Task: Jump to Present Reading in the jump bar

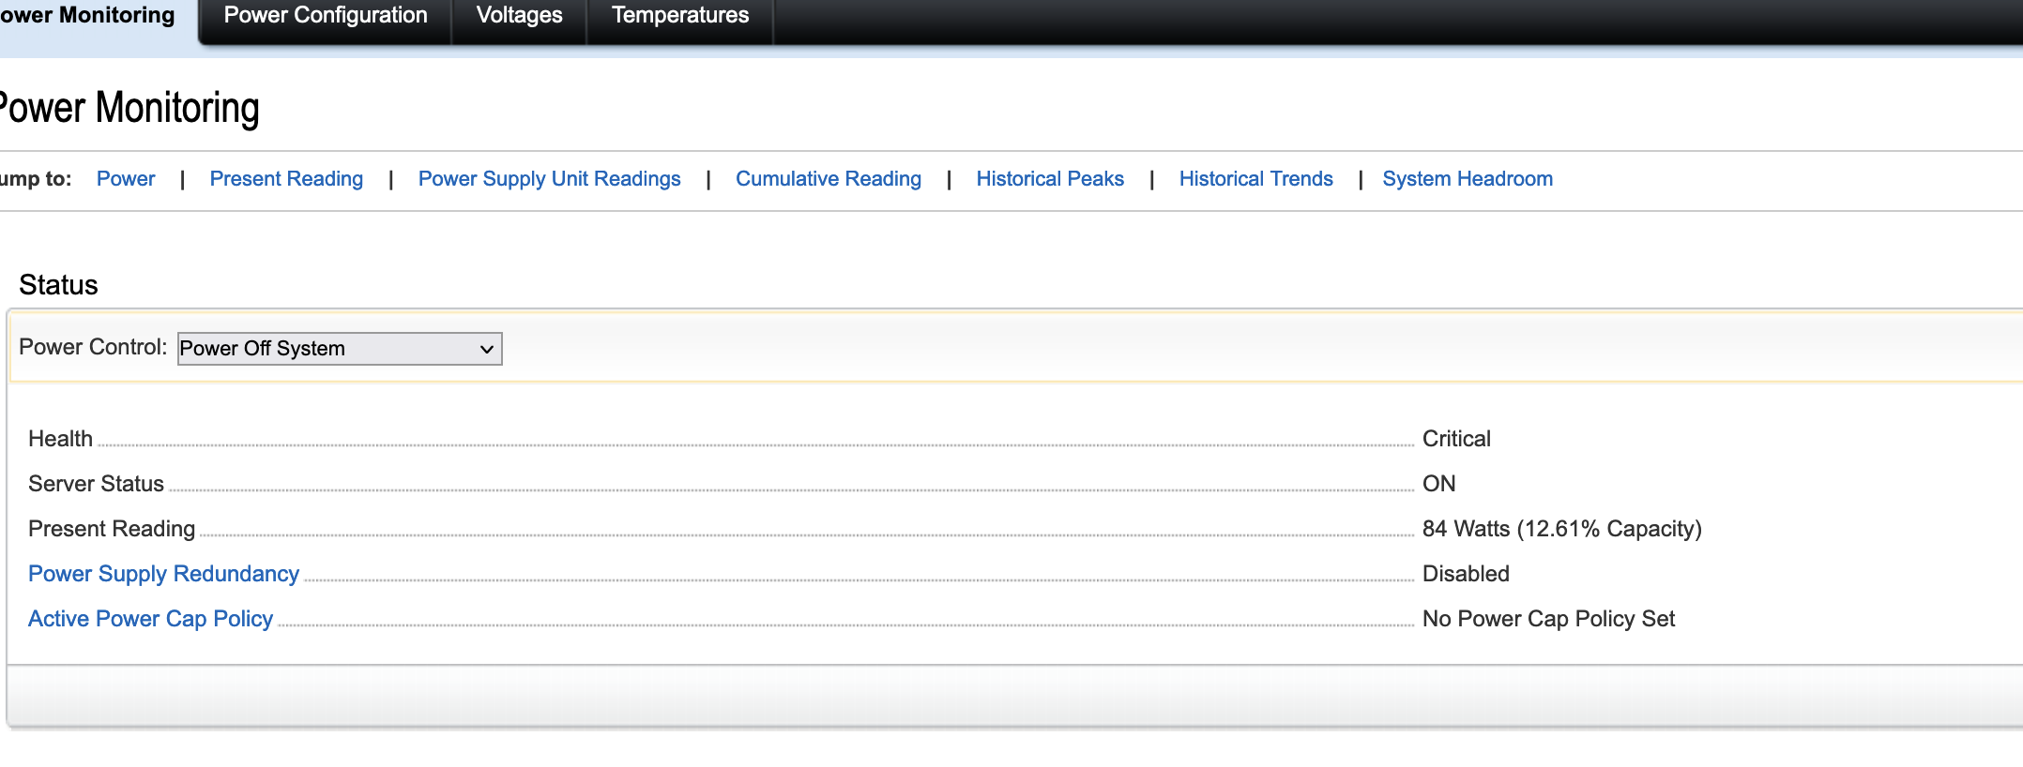Action: (286, 179)
